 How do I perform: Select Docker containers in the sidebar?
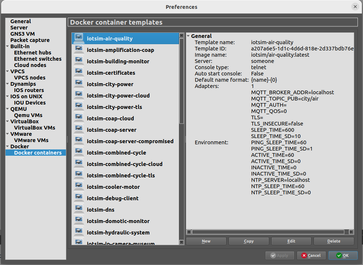pos(36,152)
